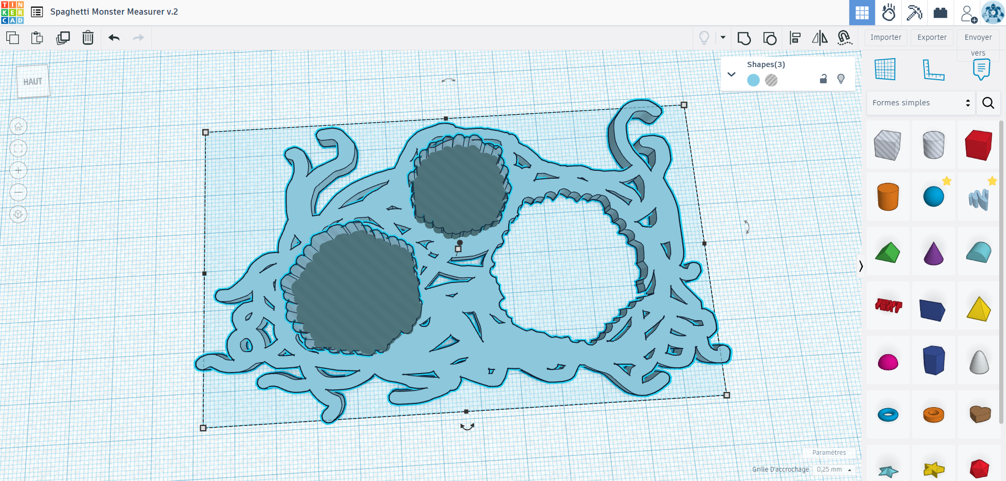
Task: Pick the magenta Half Sphere shape
Action: (x=888, y=362)
